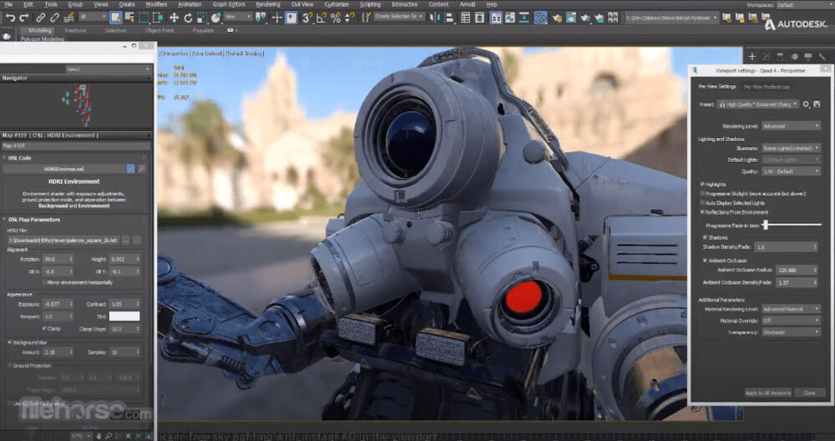Click the Tint color swatch
Screen dimensions: 835x441
124,317
